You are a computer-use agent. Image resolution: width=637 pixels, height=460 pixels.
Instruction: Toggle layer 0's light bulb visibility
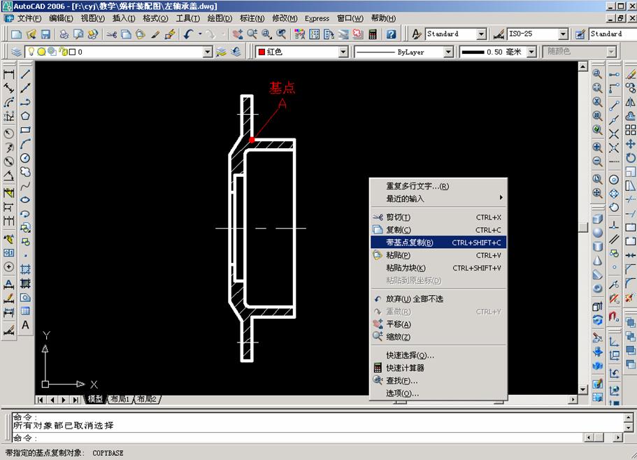click(31, 50)
